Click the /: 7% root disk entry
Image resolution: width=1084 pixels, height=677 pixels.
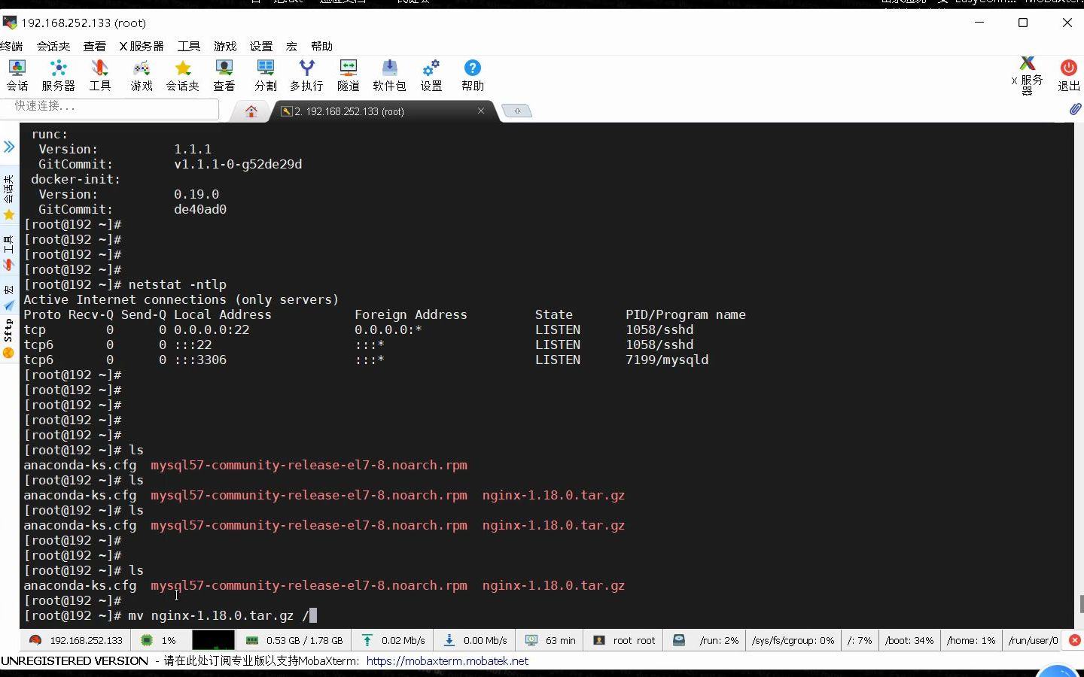coord(860,640)
